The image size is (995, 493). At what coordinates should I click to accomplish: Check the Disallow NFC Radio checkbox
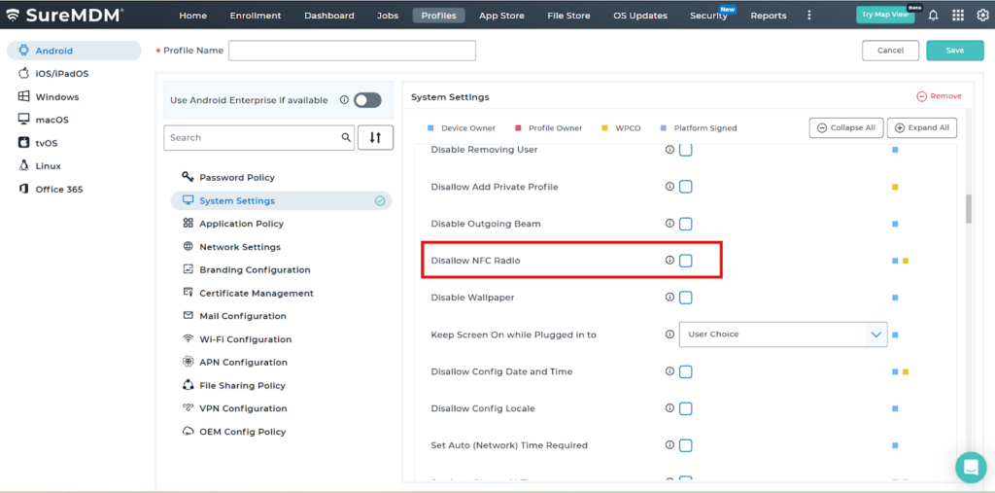click(686, 261)
